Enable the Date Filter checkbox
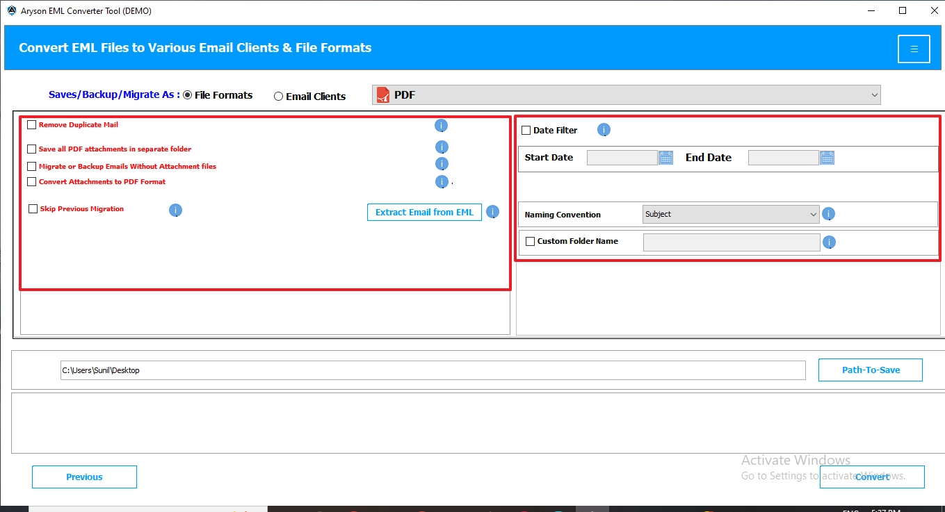Image resolution: width=945 pixels, height=512 pixels. click(x=526, y=131)
